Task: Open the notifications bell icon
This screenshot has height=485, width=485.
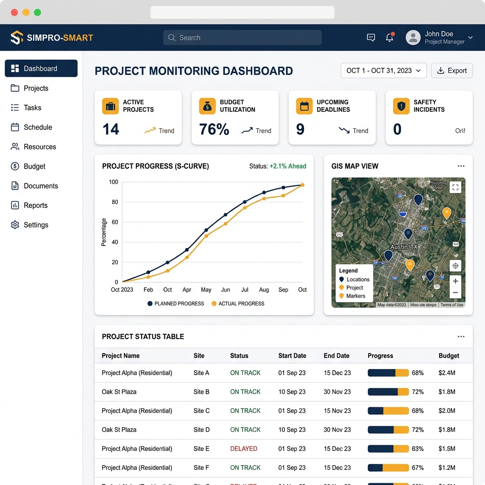Action: (x=390, y=37)
